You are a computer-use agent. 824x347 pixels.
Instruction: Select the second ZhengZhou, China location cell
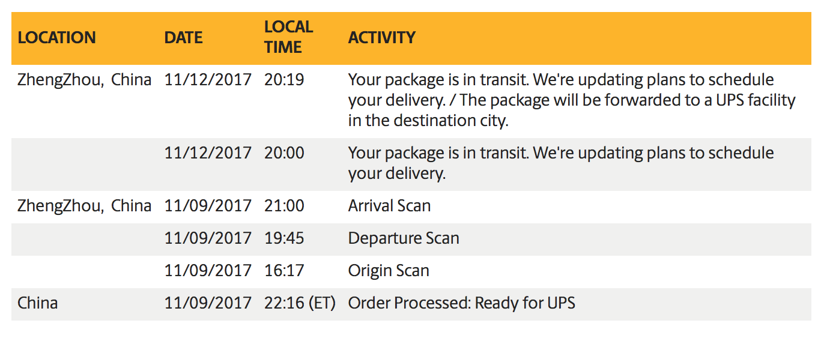pyautogui.click(x=85, y=206)
